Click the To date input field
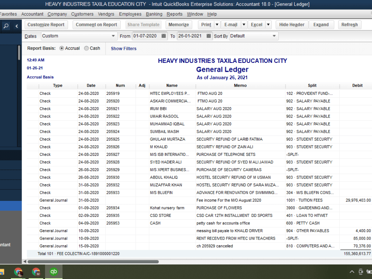The width and height of the screenshot is (372, 279). (192, 36)
